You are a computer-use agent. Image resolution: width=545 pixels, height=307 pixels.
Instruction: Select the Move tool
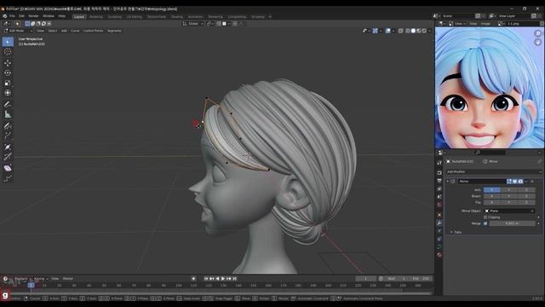click(x=8, y=63)
